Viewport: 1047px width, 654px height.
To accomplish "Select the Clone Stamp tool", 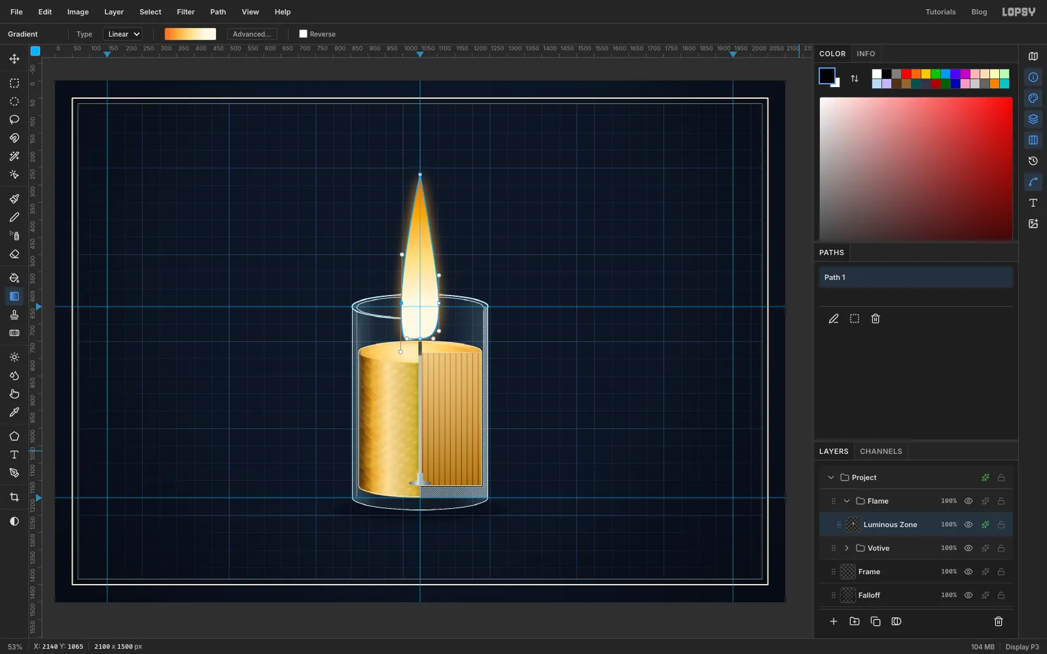I will click(x=14, y=315).
